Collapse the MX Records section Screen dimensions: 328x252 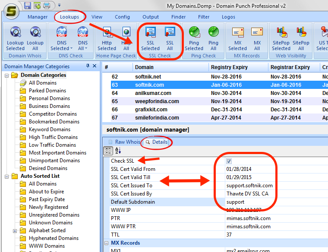[106, 243]
